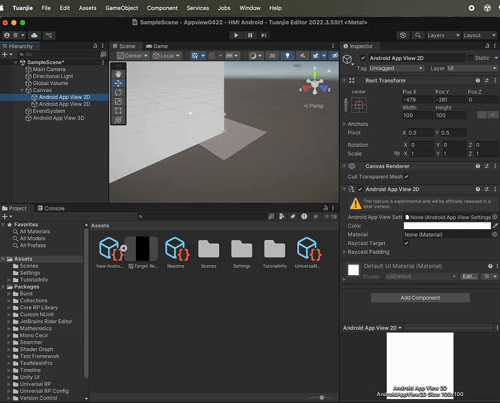Open cloud services icon
The height and width of the screenshot is (403, 500).
pyautogui.click(x=35, y=35)
